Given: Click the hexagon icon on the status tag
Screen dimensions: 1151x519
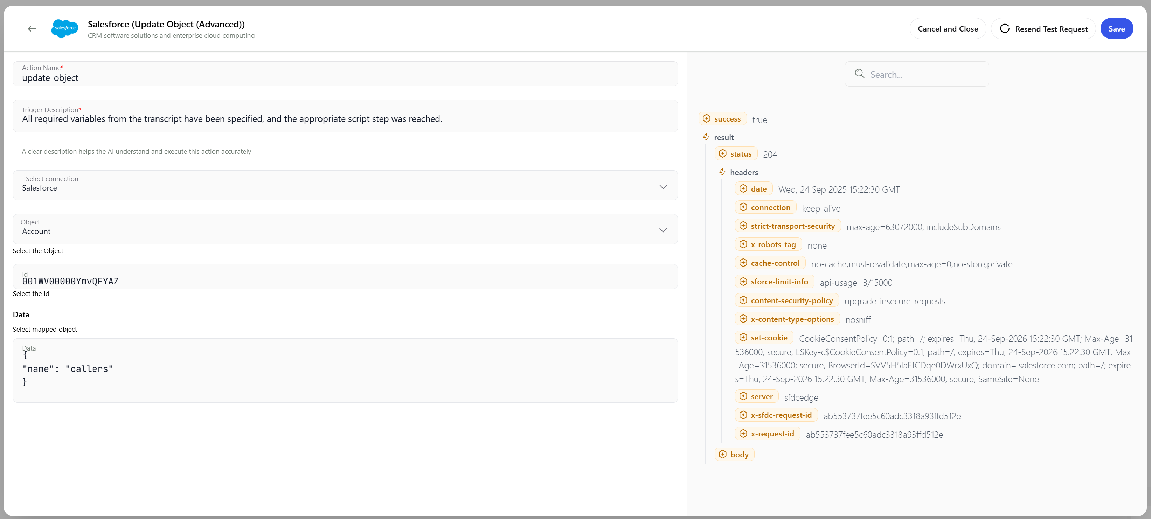Looking at the screenshot, I should click(722, 153).
